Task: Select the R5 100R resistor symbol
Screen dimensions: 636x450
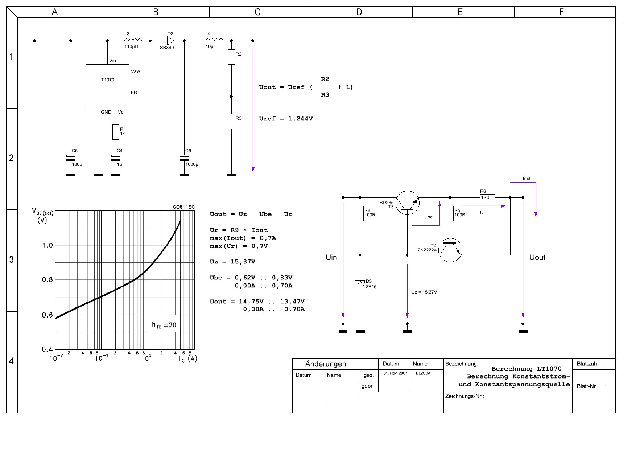Action: (450, 213)
